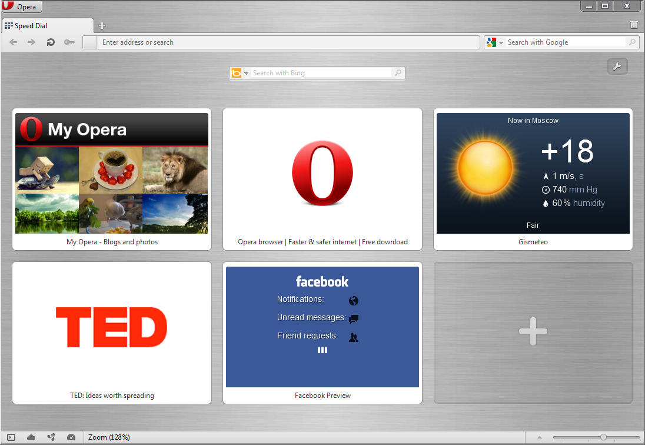Open Speed Dial configuration with wrench icon
This screenshot has height=445, width=645.
coord(617,67)
